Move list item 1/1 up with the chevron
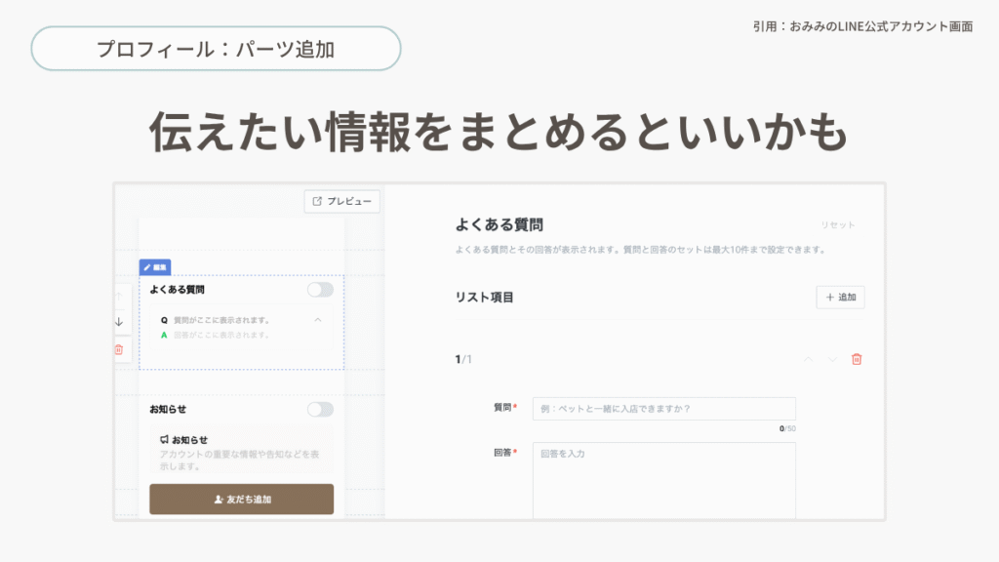Viewport: 999px width, 562px height. click(808, 359)
